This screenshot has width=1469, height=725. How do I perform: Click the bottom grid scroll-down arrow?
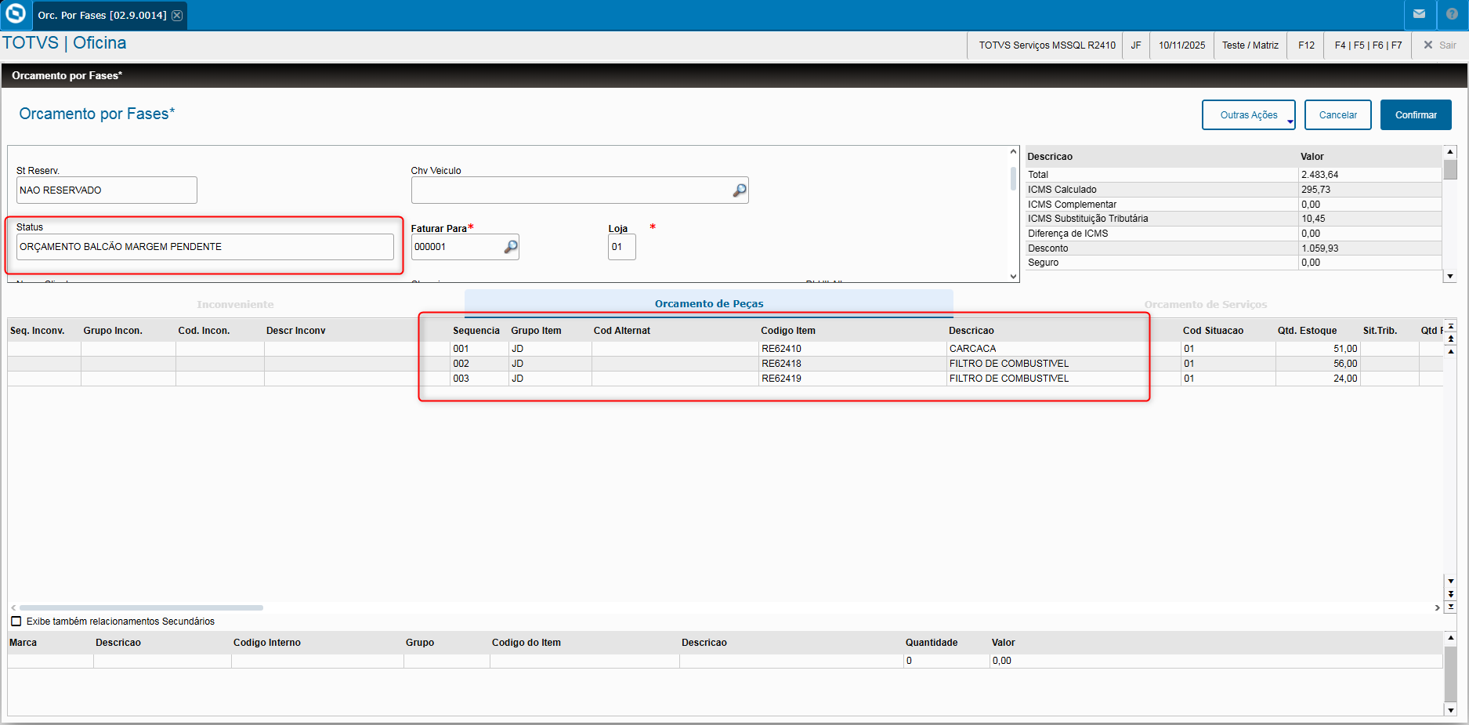click(x=1450, y=710)
